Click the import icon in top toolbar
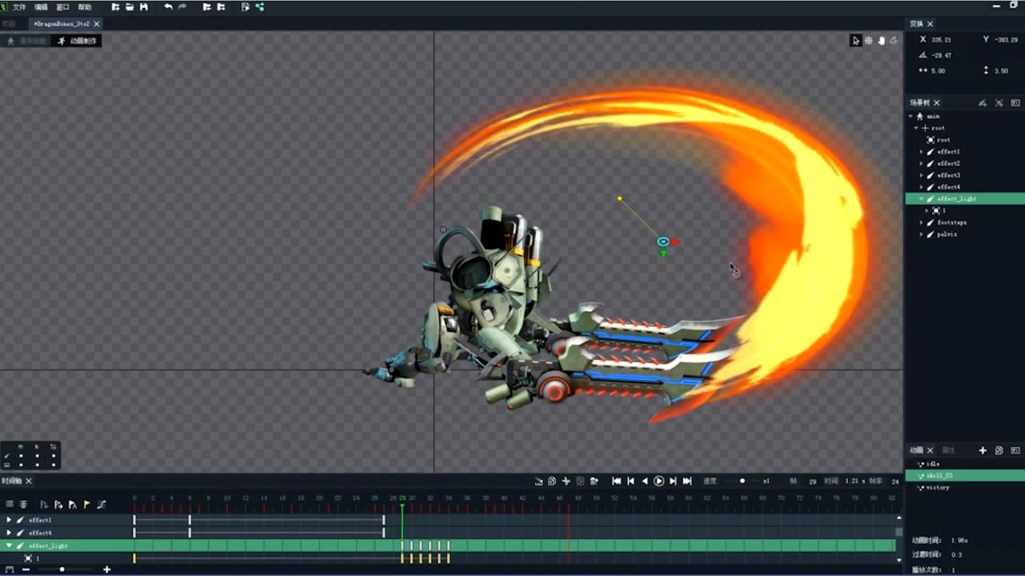 [x=207, y=7]
